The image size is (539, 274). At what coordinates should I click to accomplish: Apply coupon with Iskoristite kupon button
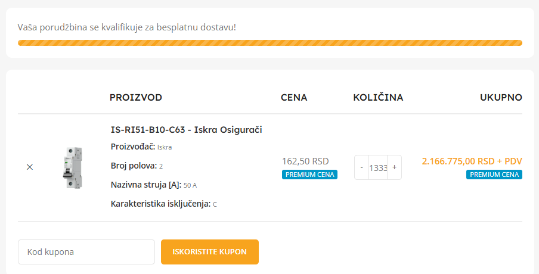coord(210,252)
